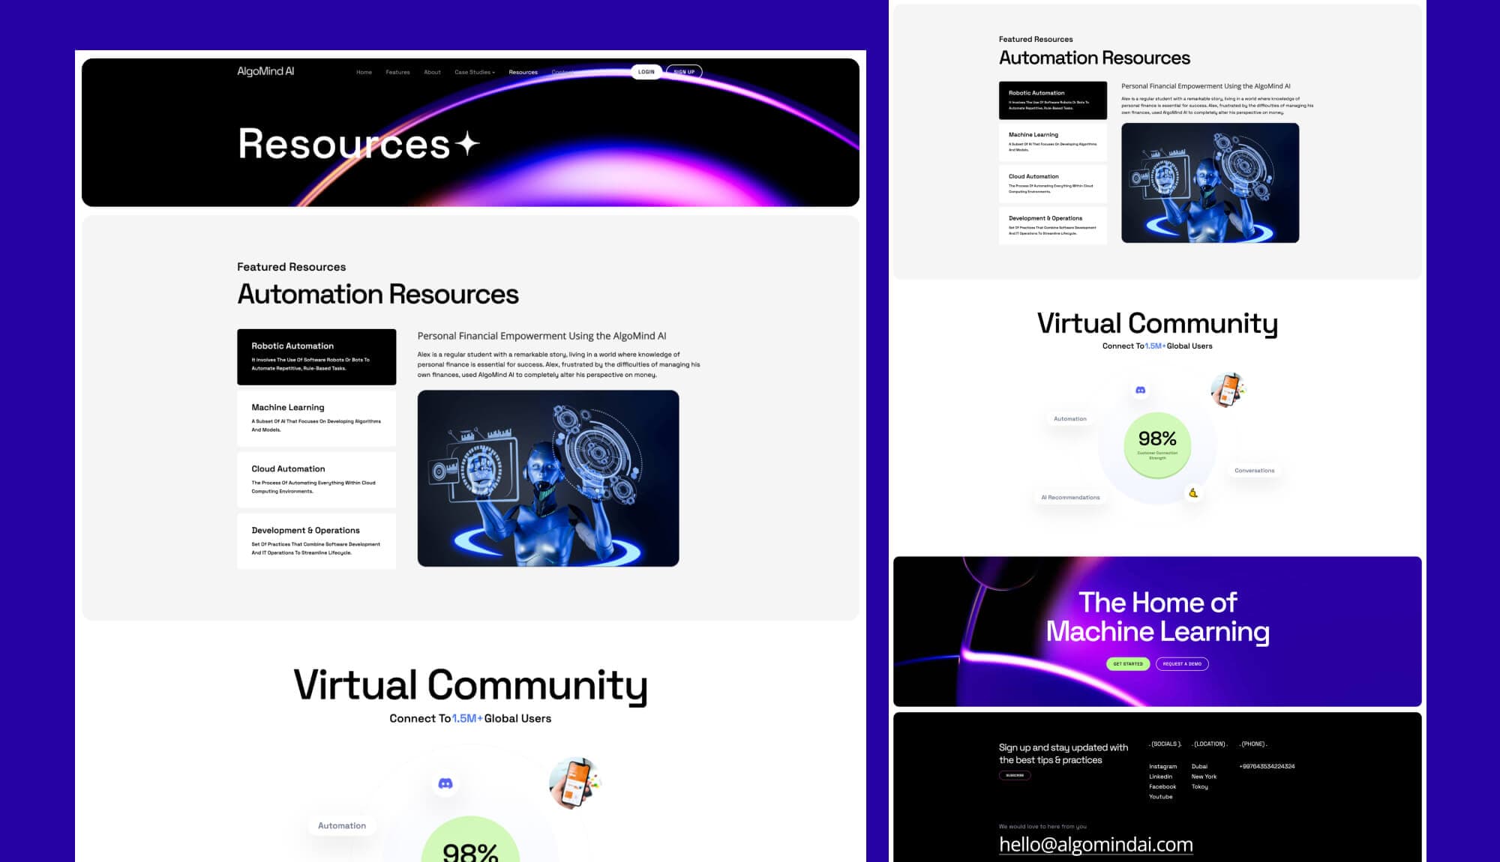
Task: Open the Features page from the navbar
Action: click(398, 72)
